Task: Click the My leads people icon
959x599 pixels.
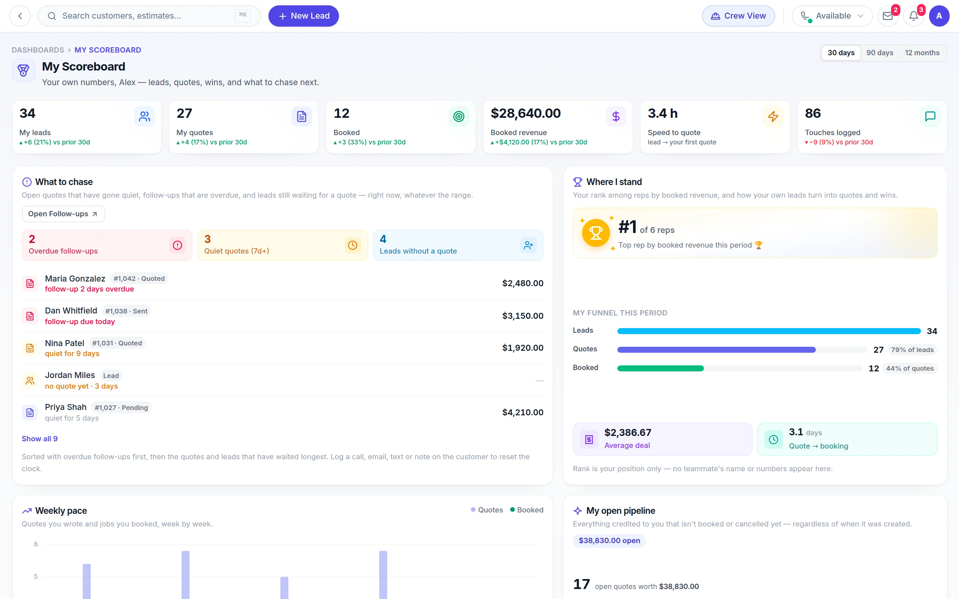Action: (144, 116)
